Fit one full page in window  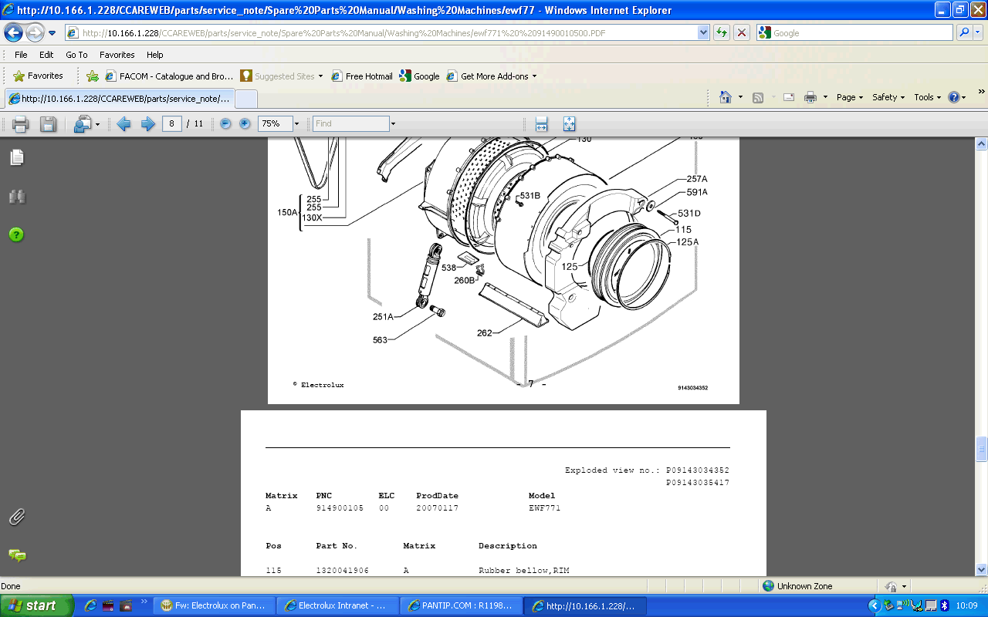click(x=569, y=123)
